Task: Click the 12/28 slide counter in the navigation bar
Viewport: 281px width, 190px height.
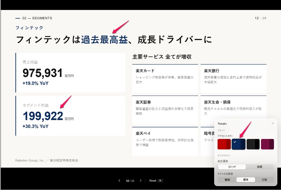Action: tap(130, 181)
